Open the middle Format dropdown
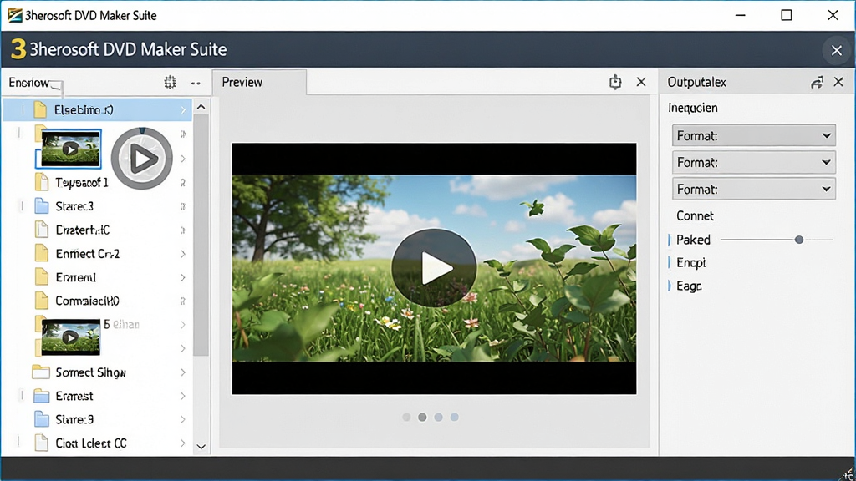This screenshot has height=481, width=856. [754, 162]
